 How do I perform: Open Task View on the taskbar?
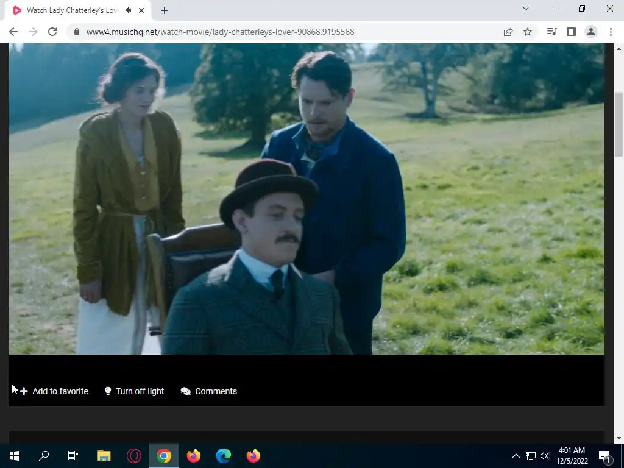[x=73, y=456]
